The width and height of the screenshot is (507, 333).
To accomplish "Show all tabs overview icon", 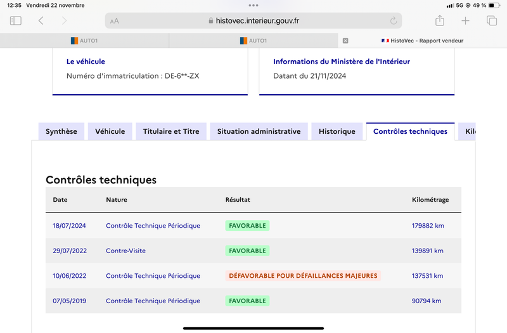I will tap(492, 20).
